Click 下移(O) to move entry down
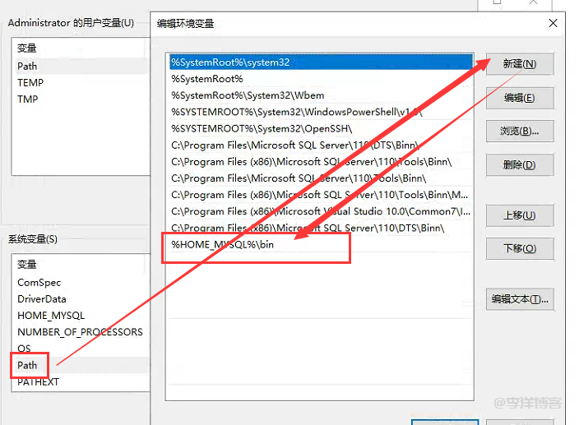Viewport: 579px width, 425px height. tap(519, 248)
